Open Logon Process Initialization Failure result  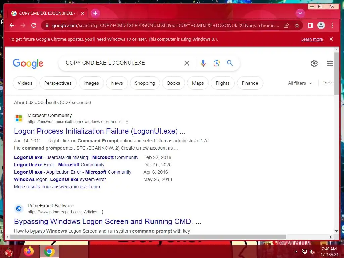pos(100,131)
